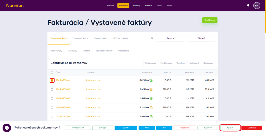Click status icon next to 2 214,00 €
This screenshot has height=135, width=266.
[x=151, y=108]
